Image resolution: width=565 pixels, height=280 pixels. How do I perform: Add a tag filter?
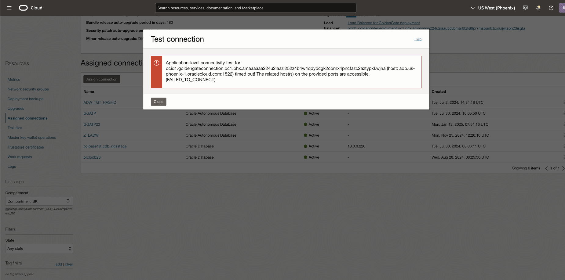pos(59,264)
